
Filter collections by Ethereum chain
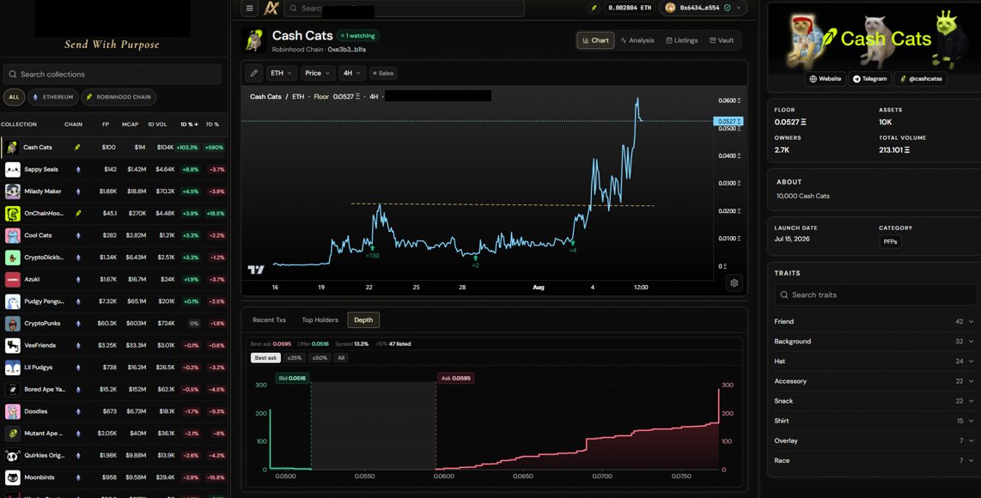tap(52, 97)
